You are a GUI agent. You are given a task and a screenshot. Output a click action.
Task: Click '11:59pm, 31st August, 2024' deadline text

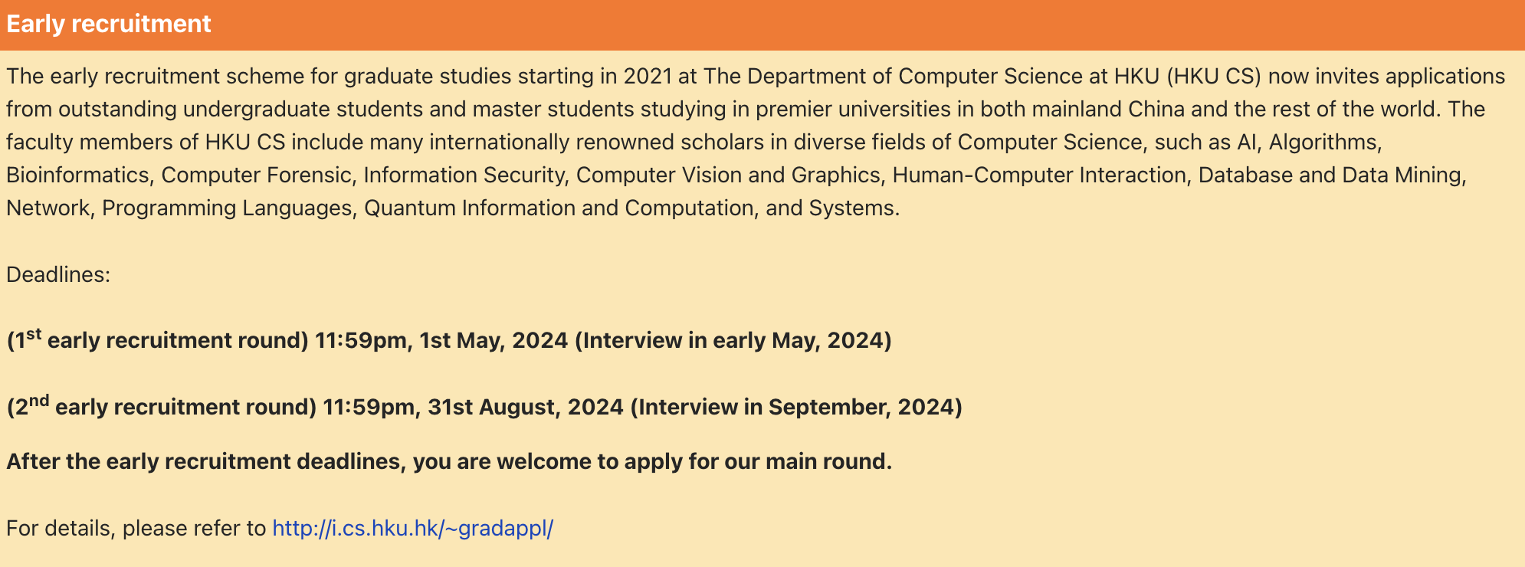(473, 407)
